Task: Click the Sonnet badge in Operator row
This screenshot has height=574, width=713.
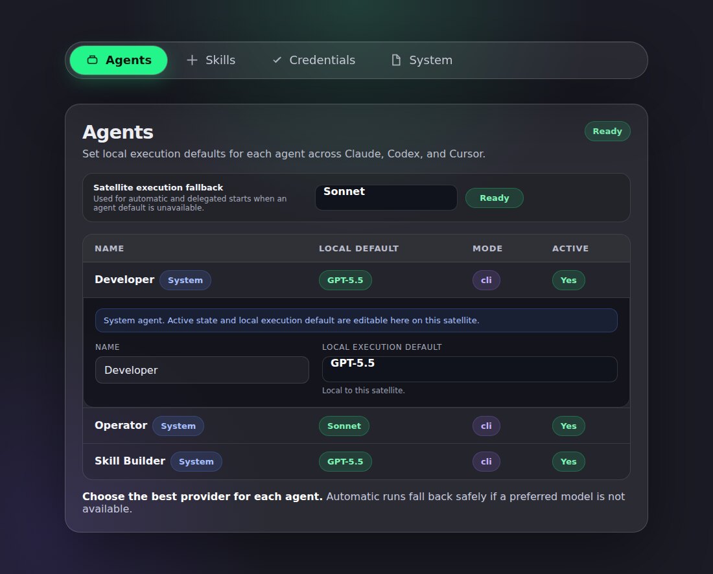Action: click(344, 426)
